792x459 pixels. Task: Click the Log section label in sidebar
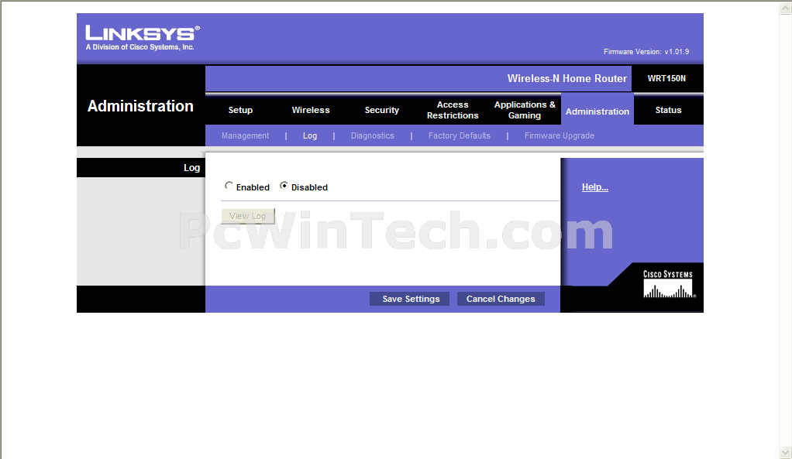coord(191,168)
